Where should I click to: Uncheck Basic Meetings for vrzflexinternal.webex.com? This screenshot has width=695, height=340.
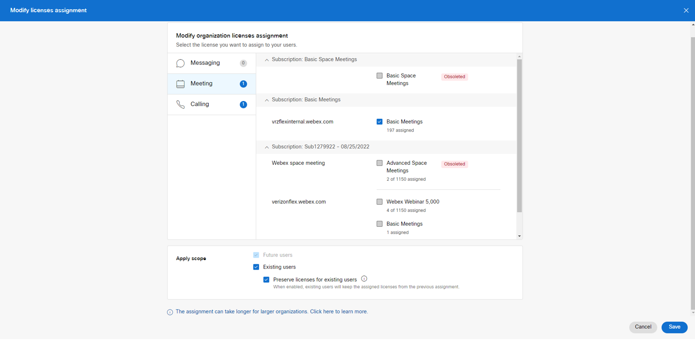coord(379,122)
